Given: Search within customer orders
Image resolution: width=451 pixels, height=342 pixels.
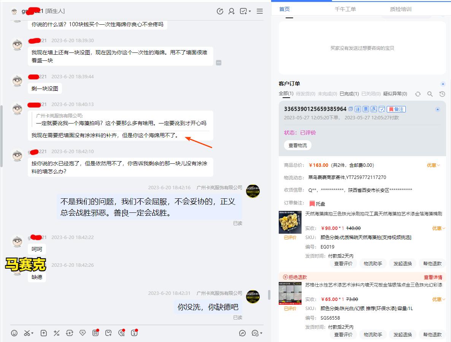Looking at the screenshot, I should click(430, 93).
